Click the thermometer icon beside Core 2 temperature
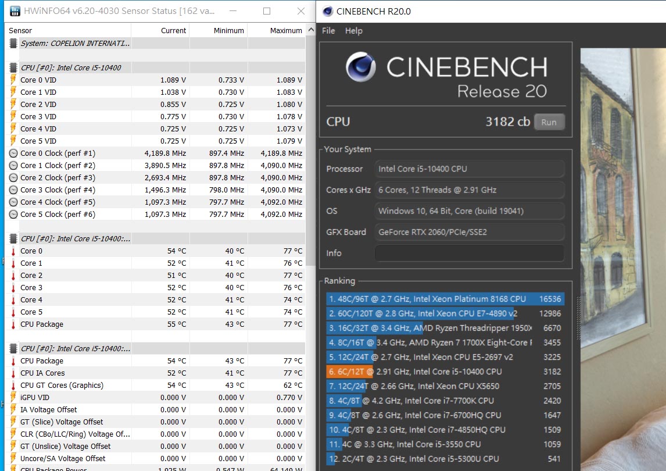This screenshot has height=471, width=666. (x=13, y=276)
